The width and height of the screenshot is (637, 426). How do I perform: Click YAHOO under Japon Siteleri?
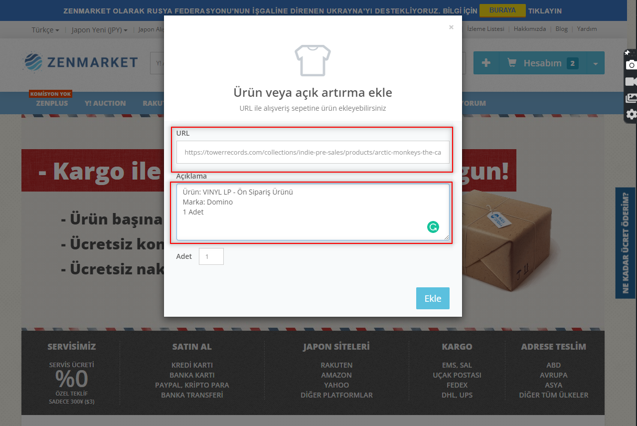click(336, 385)
